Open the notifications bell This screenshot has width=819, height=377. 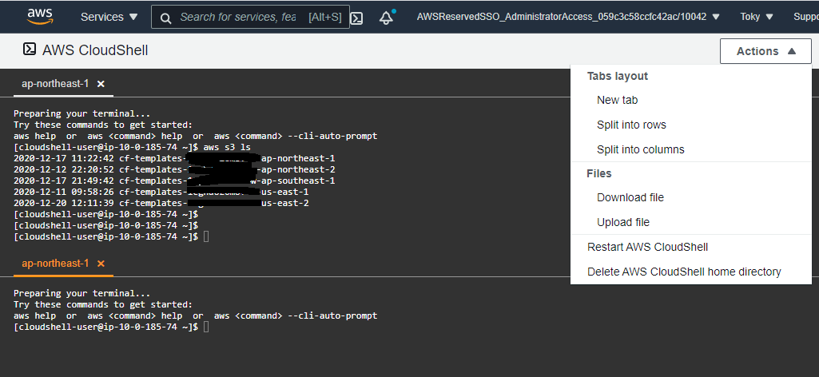pyautogui.click(x=387, y=18)
